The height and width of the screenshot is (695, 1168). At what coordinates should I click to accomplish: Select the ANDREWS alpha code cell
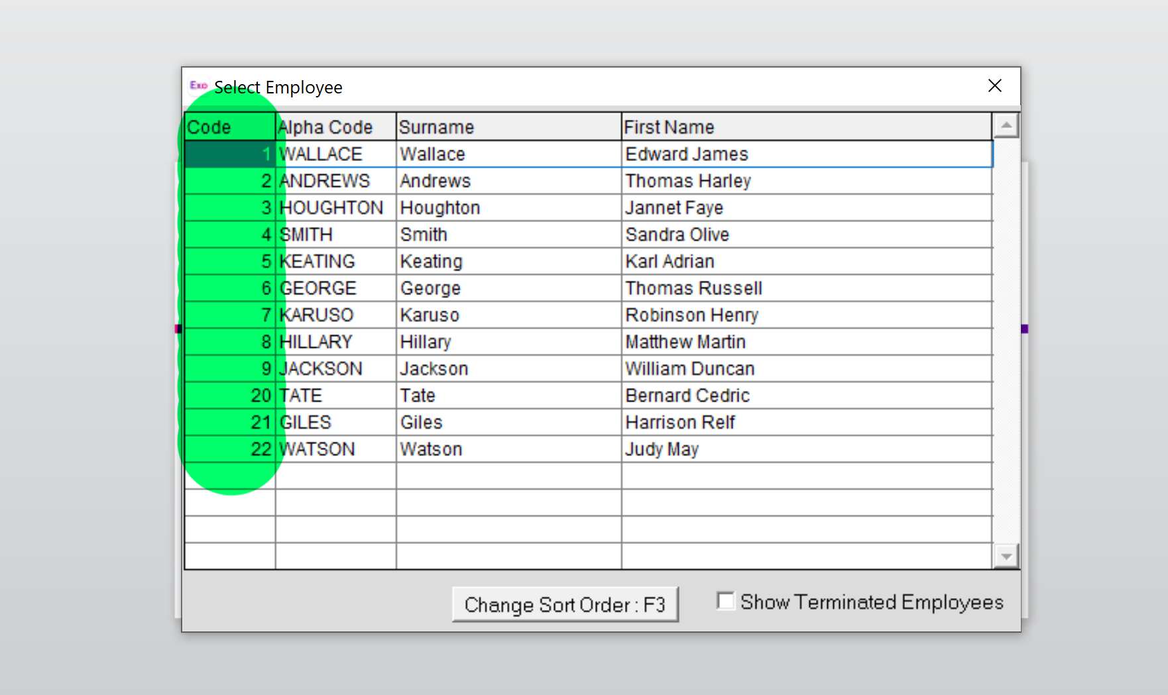click(325, 181)
